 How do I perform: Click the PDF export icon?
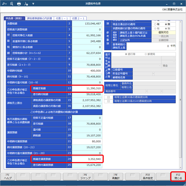click(26, 4)
